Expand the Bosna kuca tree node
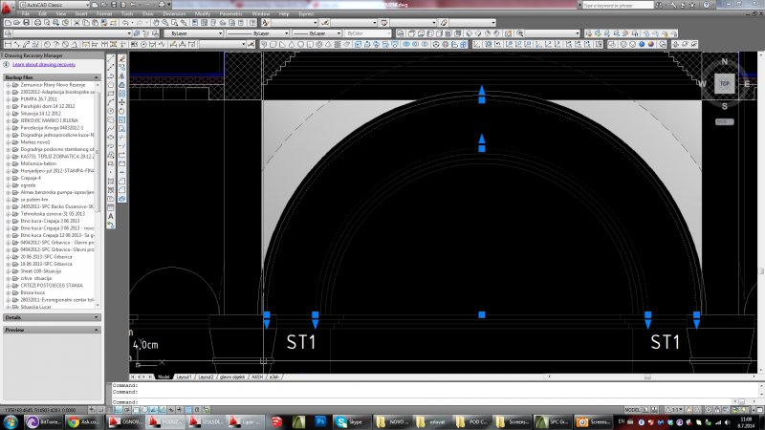This screenshot has height=430, width=765. [9, 292]
